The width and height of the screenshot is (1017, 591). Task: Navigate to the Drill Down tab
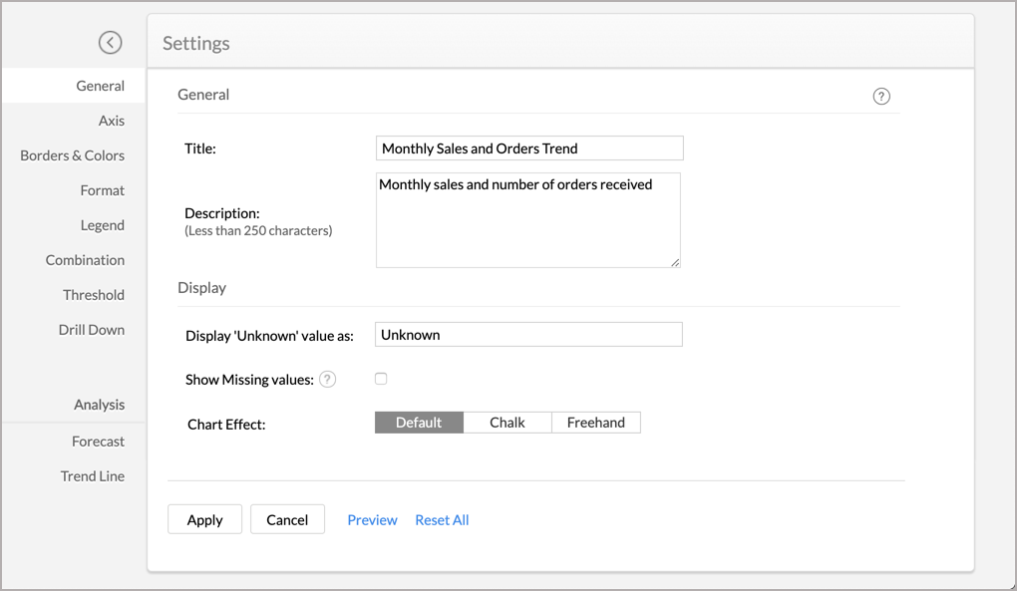coord(92,330)
